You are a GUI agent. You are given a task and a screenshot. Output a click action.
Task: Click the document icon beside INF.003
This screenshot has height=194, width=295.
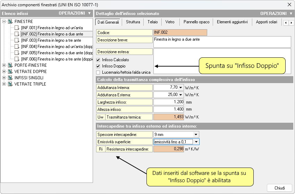coord(17,40)
